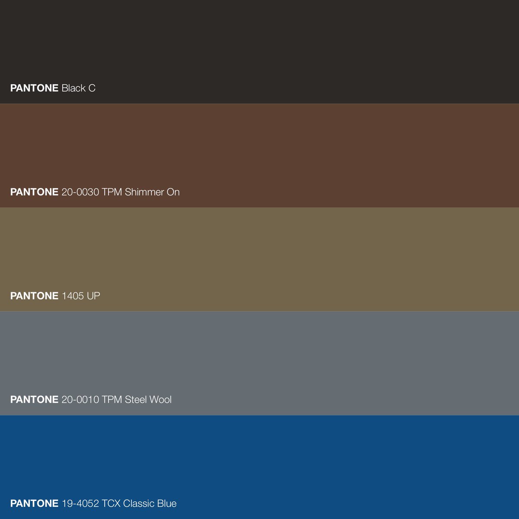Click the 'PANTONE 1405 UP' label
This screenshot has width=519, height=519.
coord(55,296)
